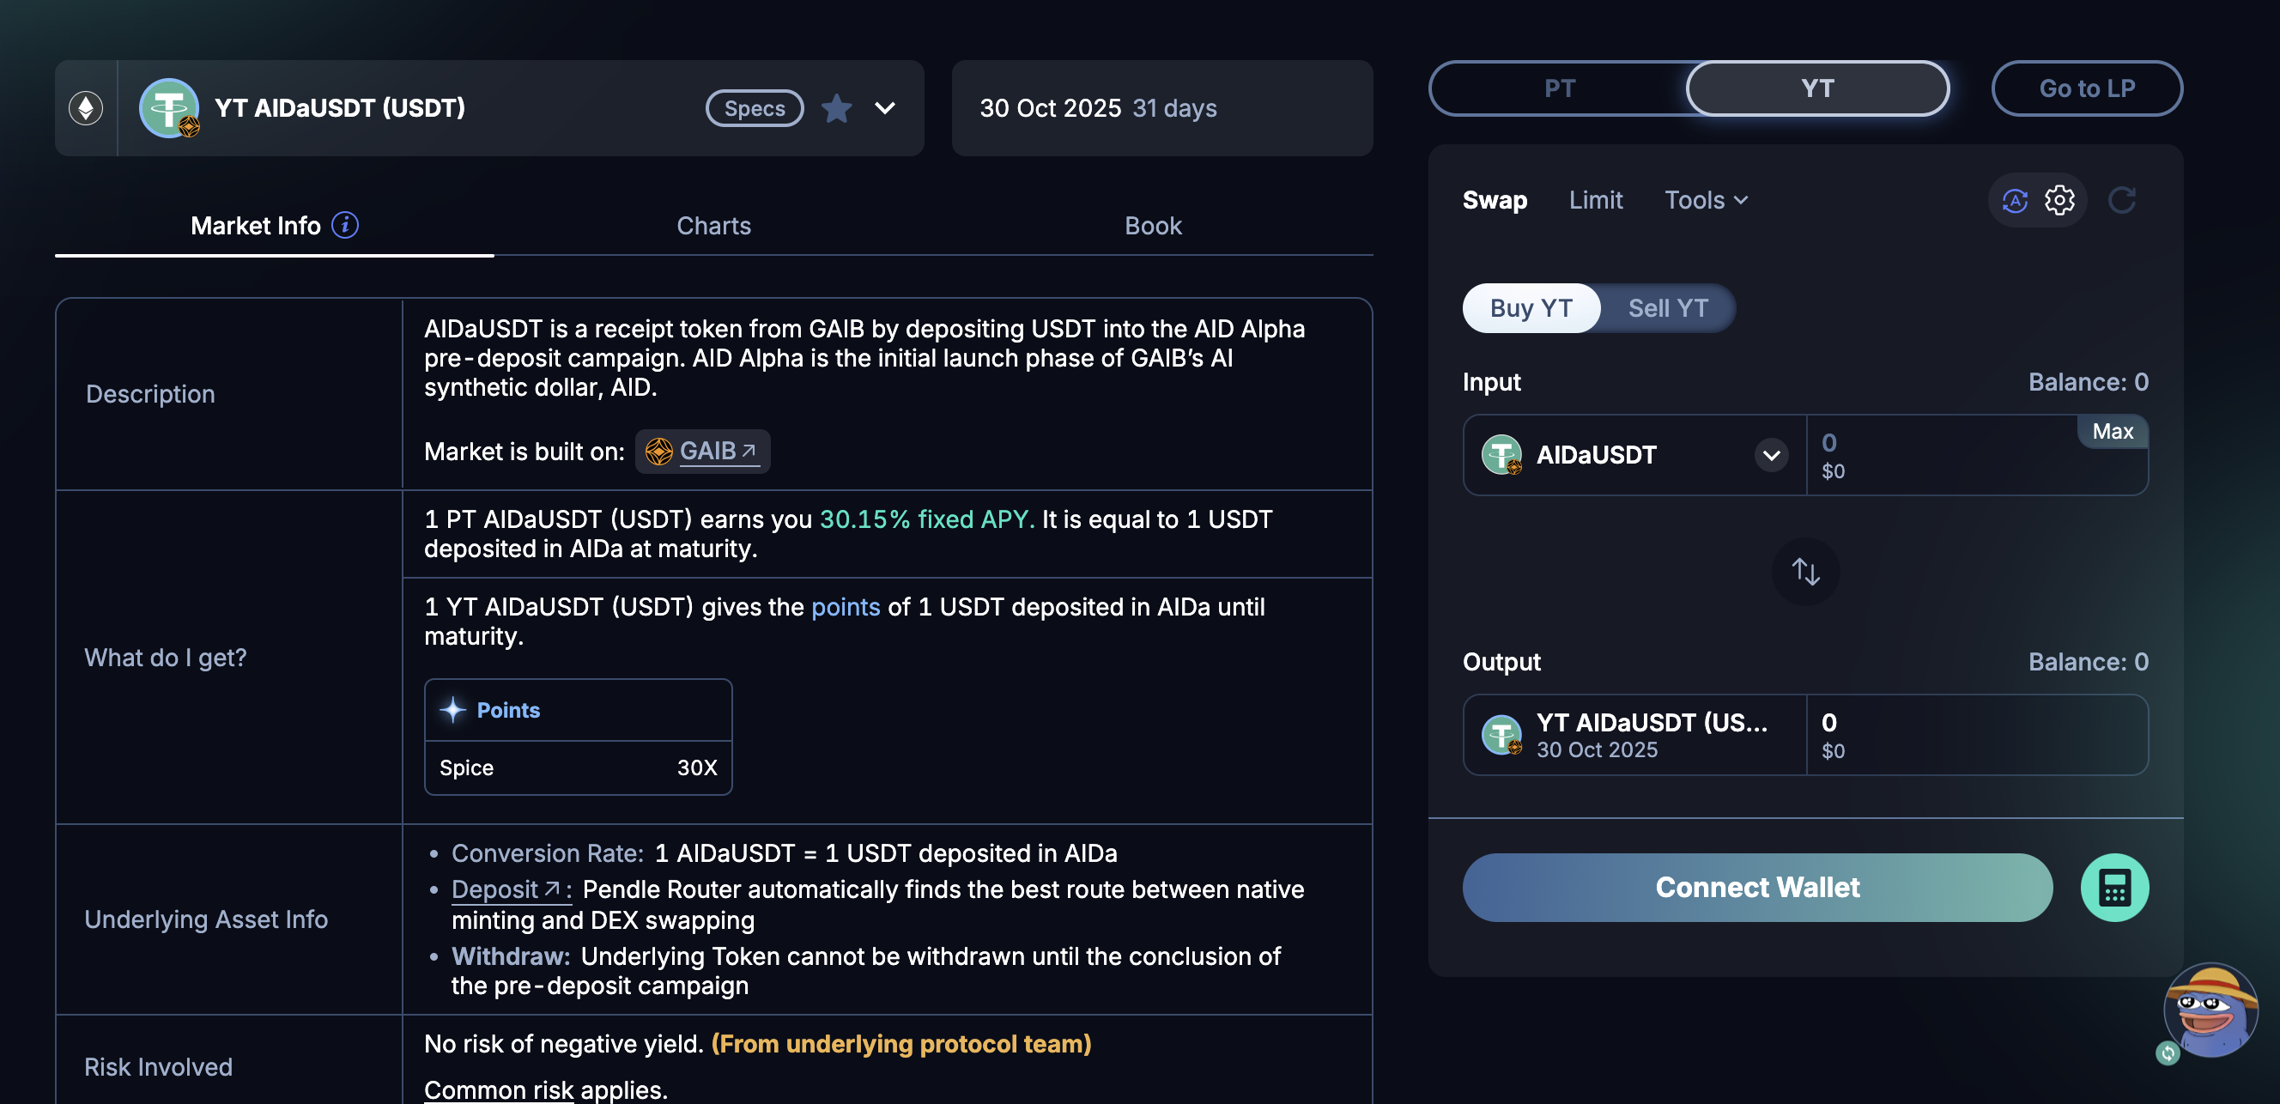Open the Market Info tooltip icon
Screen dimensions: 2280x1104
click(x=345, y=225)
